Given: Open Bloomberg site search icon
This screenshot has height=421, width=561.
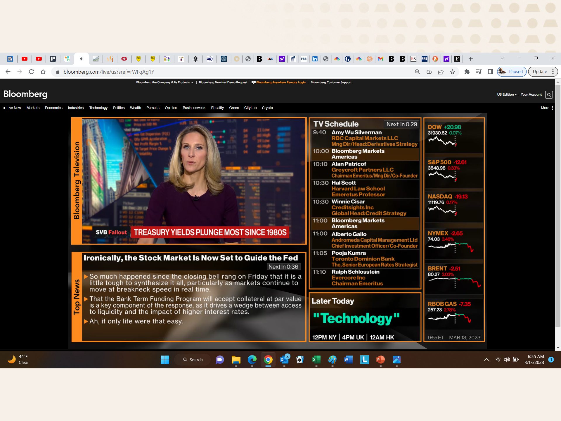Looking at the screenshot, I should click(x=549, y=94).
